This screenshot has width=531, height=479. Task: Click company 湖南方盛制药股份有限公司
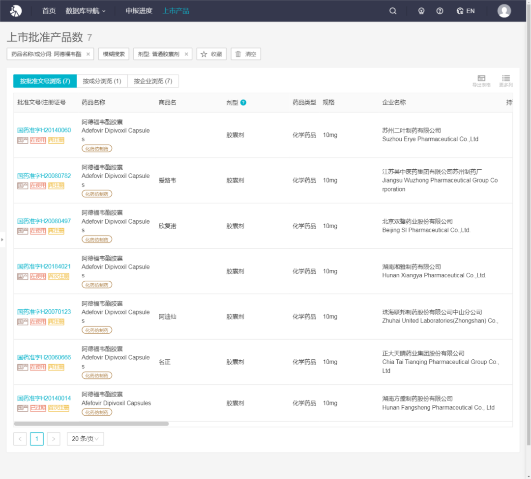(417, 399)
